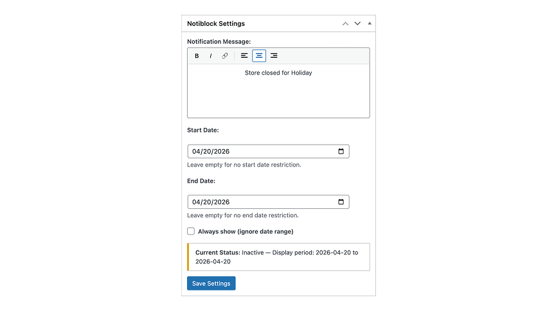This screenshot has width=536, height=311.
Task: Enable Always show (ignore date range)
Action: (191, 231)
